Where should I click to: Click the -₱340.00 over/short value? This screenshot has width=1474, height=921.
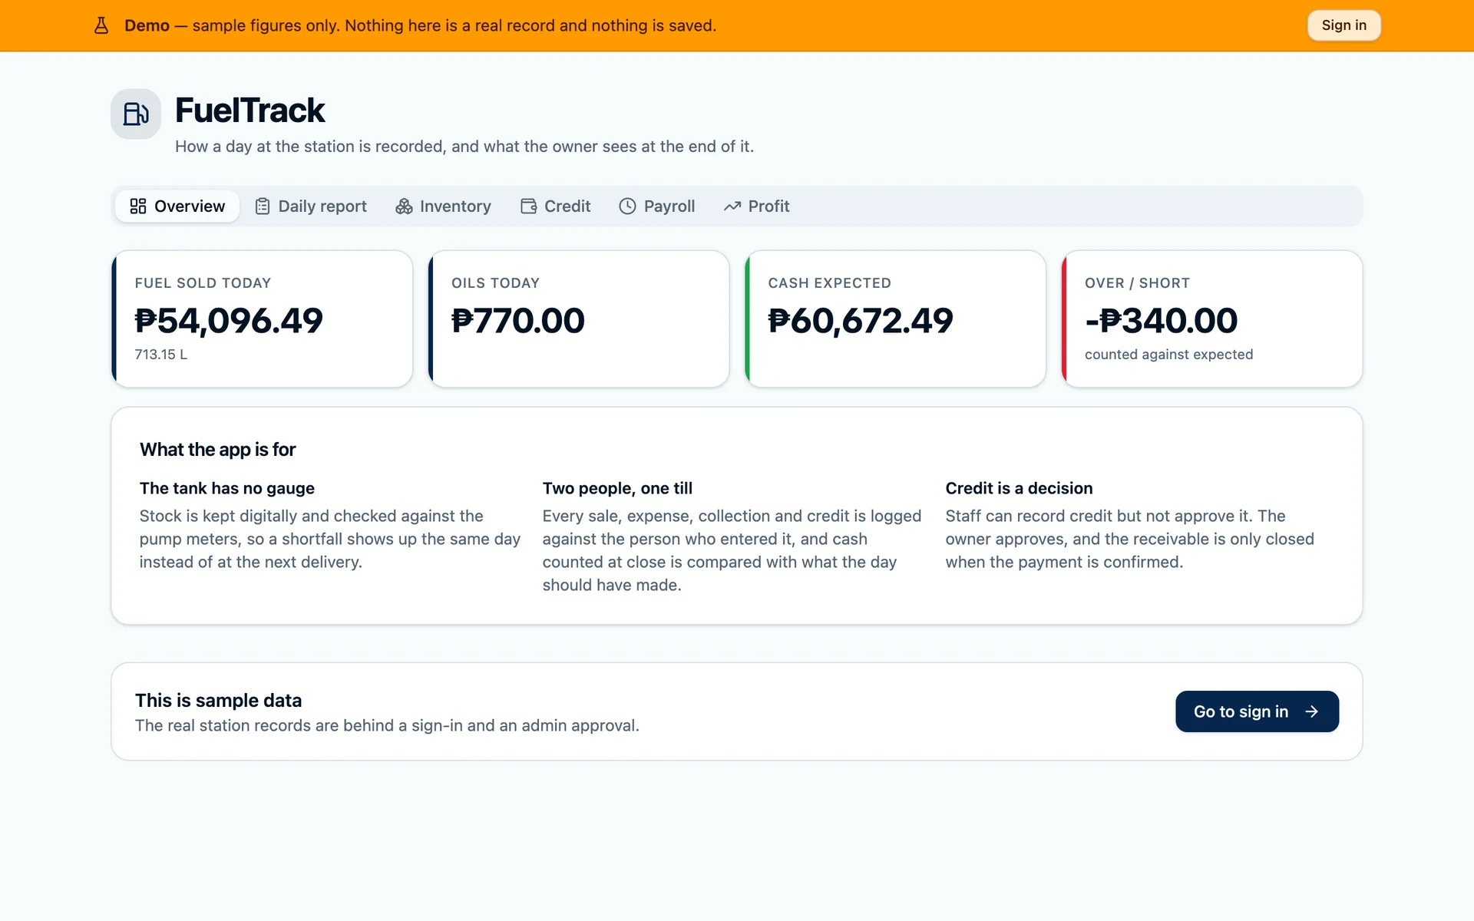[x=1161, y=321]
